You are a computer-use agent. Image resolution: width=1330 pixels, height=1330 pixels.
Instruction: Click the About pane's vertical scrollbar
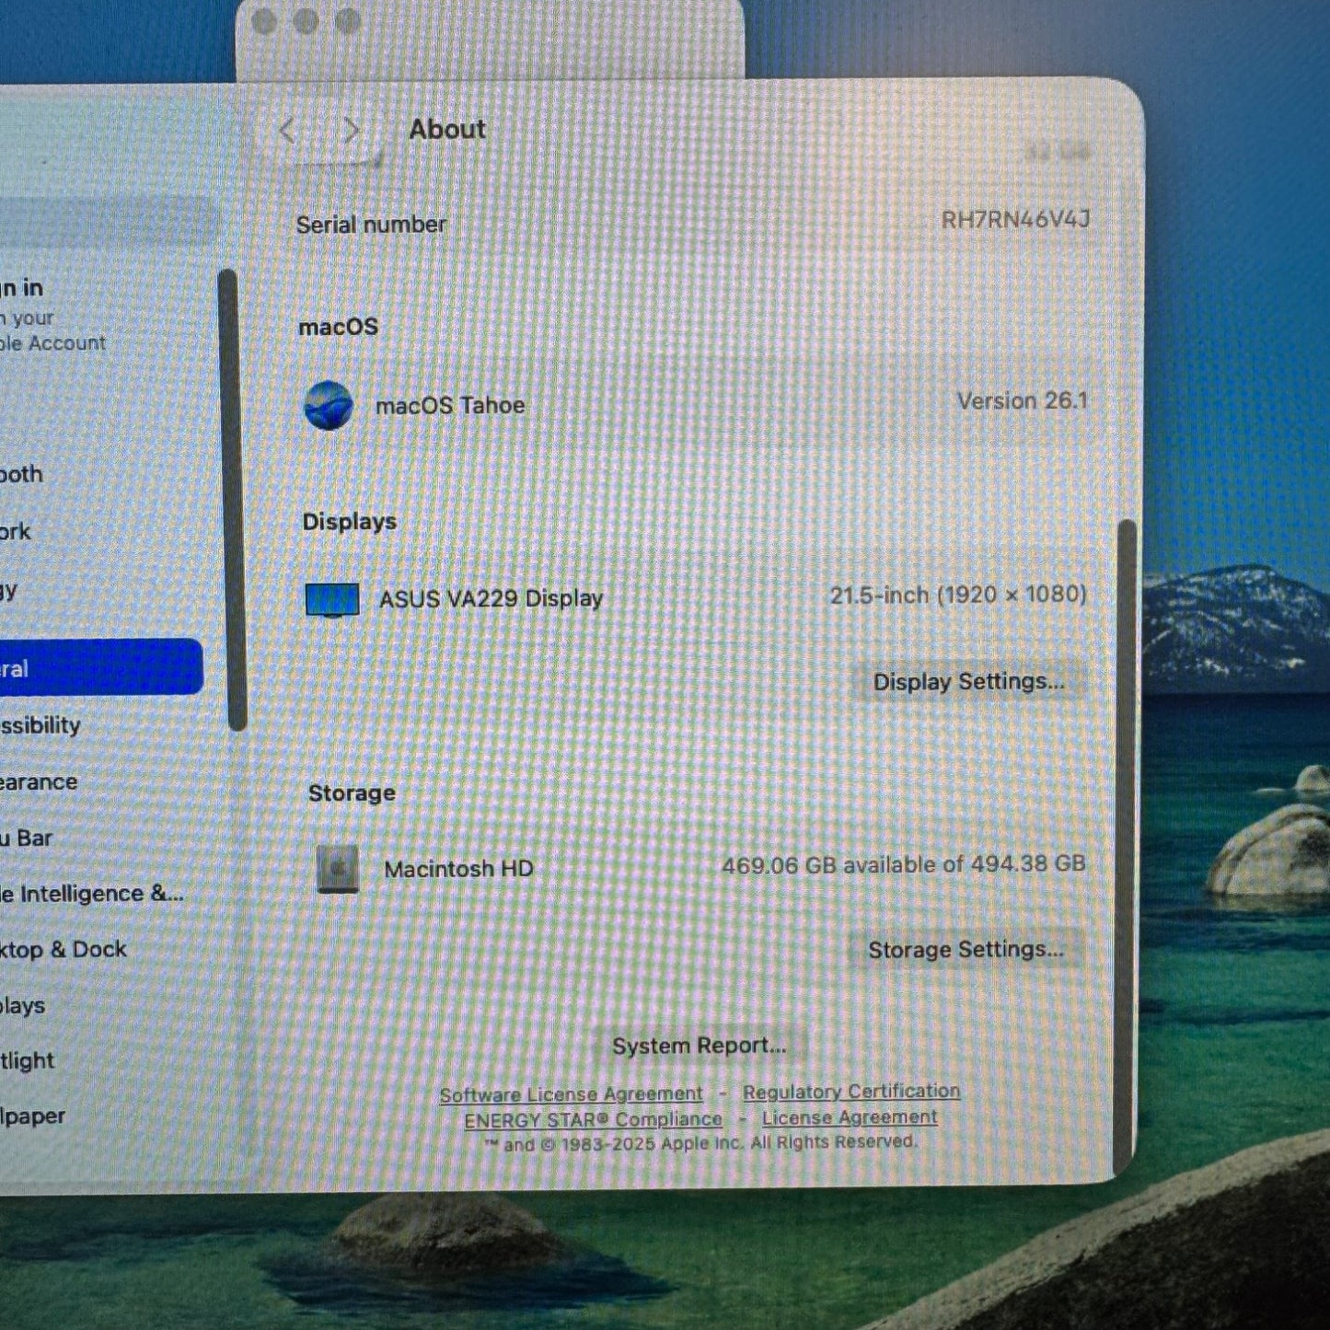click(x=1125, y=847)
